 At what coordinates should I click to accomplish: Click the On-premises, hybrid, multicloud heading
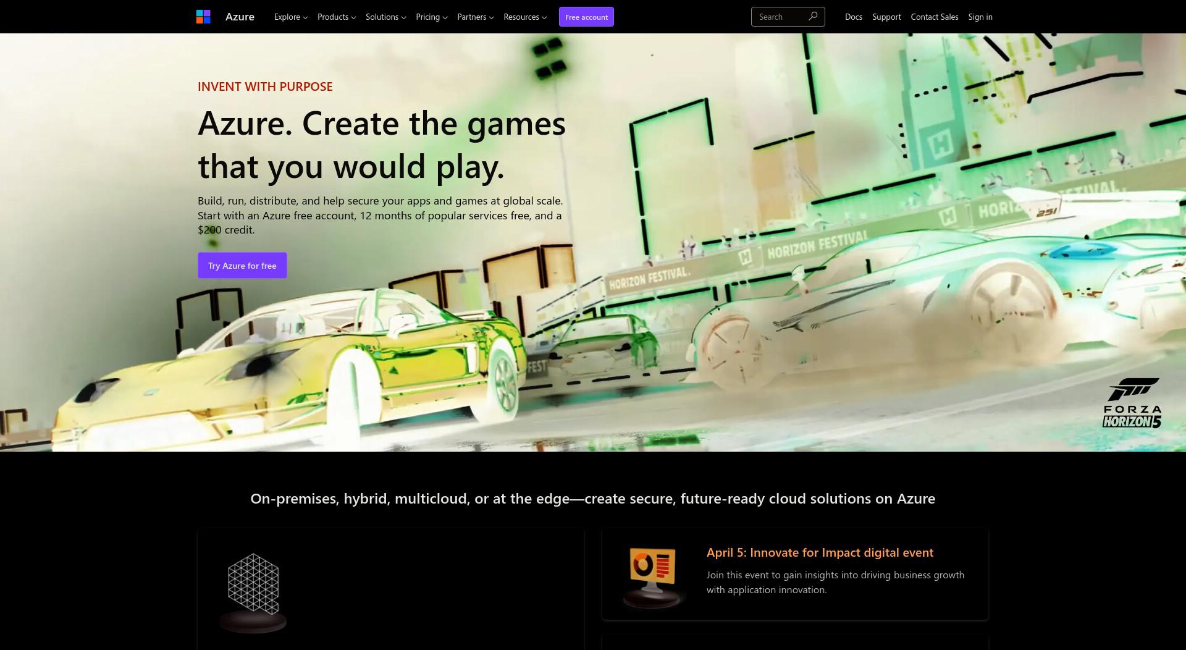point(593,499)
